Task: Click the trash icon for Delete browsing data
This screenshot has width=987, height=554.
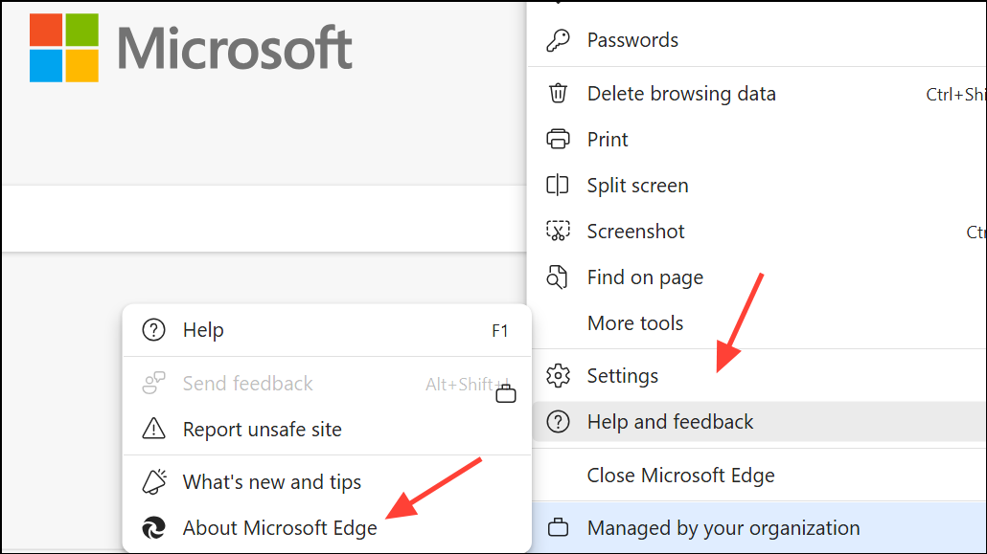Action: pyautogui.click(x=558, y=94)
